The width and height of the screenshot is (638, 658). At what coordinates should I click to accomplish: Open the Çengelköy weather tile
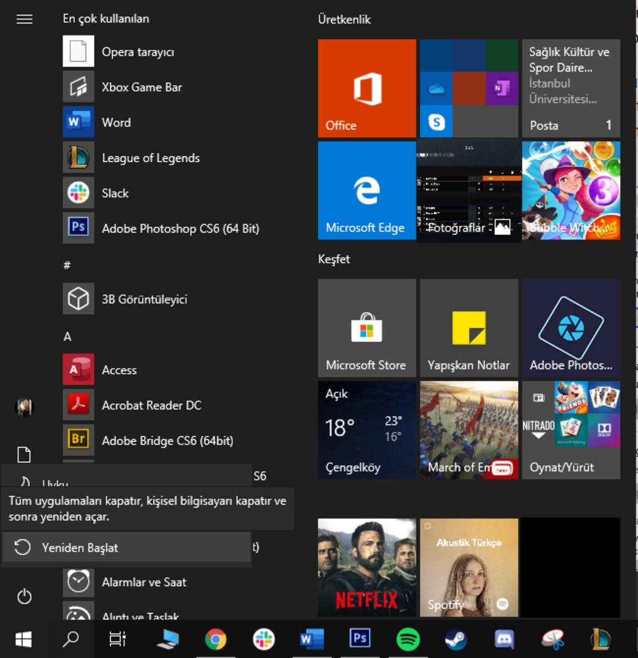367,430
